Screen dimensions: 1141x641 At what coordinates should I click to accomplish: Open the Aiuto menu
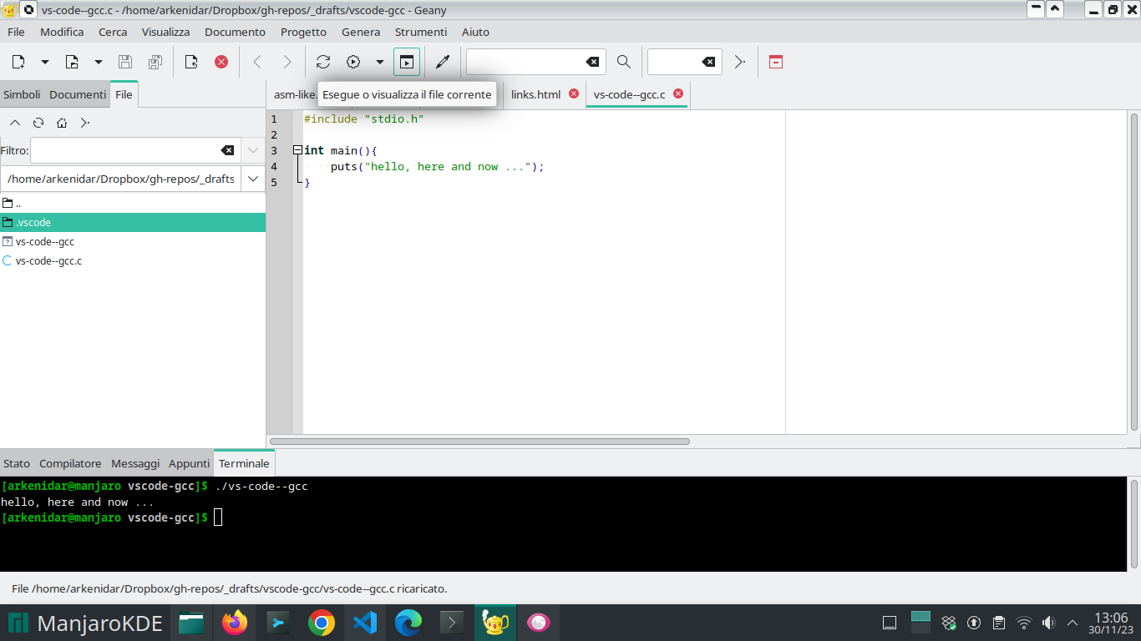(x=475, y=32)
